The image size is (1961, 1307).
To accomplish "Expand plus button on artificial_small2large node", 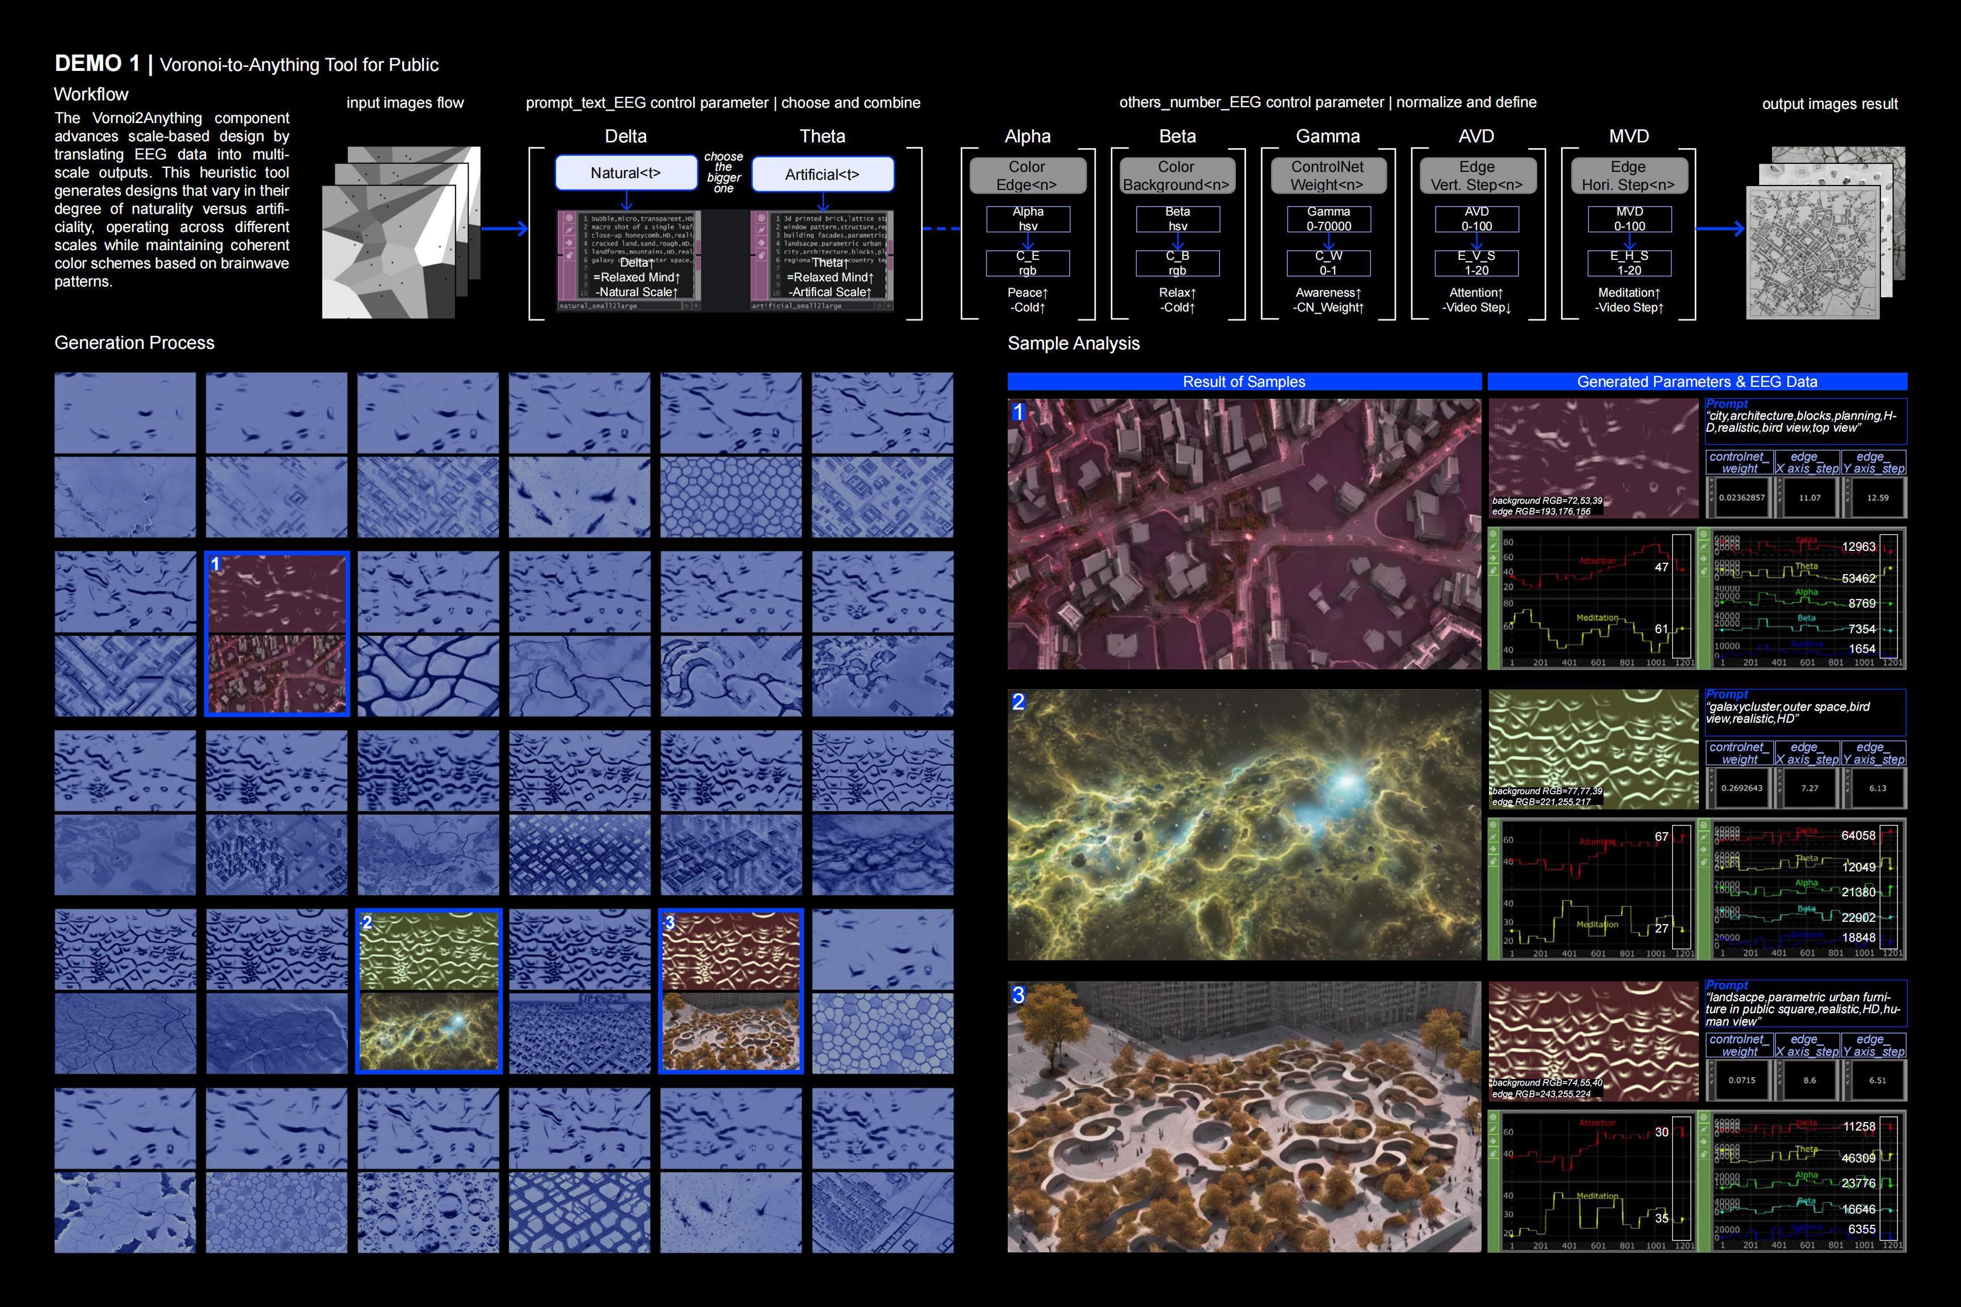I will tap(889, 306).
